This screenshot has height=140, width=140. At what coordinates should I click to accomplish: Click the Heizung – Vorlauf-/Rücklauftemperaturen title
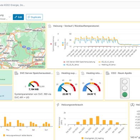(x=76, y=26)
